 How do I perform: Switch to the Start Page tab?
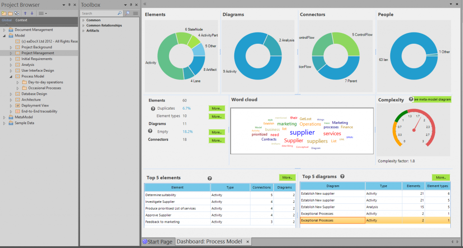(158, 242)
